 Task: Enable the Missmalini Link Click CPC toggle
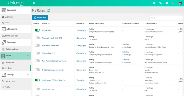pyautogui.click(x=37, y=38)
